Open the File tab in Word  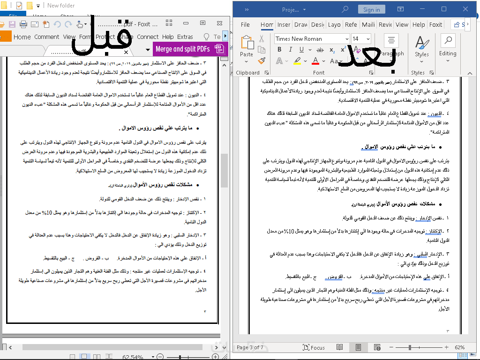tap(245, 24)
